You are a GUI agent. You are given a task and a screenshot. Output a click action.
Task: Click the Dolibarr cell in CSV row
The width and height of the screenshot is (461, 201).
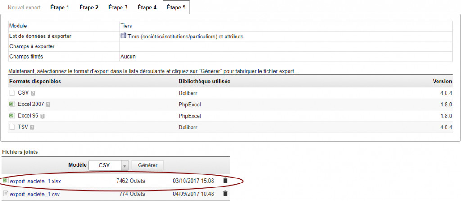pyautogui.click(x=188, y=93)
